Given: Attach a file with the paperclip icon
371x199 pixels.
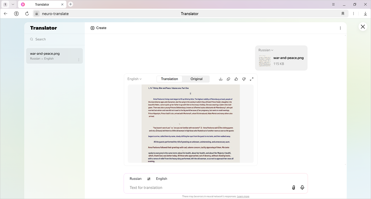Looking at the screenshot, I should 294,188.
